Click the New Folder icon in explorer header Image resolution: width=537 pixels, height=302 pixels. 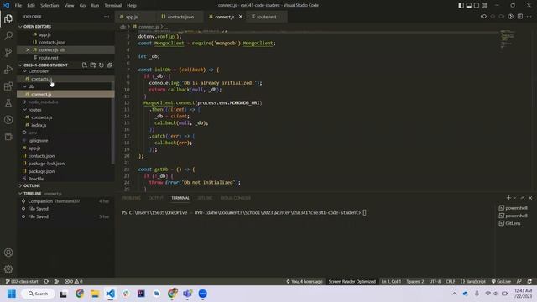click(93, 65)
